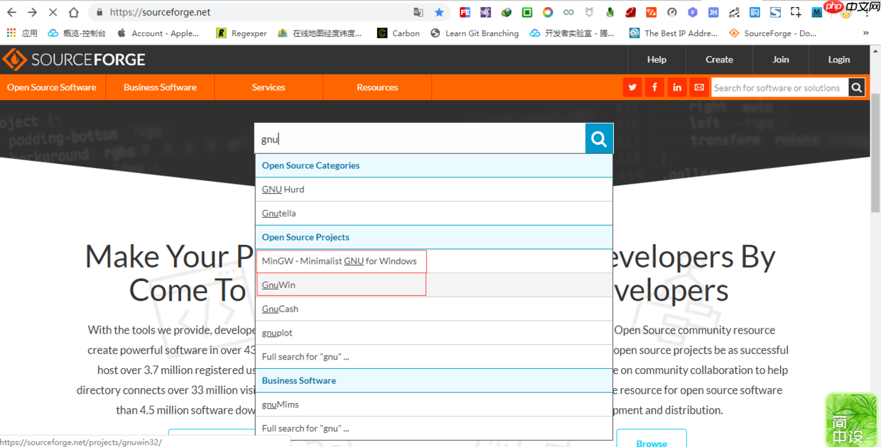Viewport: 881px width, 447px height.
Task: Select the Business Software menu
Action: [160, 87]
